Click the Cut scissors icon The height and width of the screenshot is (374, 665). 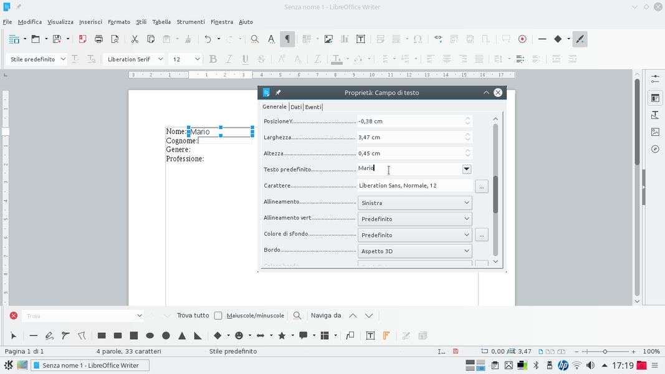click(x=135, y=39)
